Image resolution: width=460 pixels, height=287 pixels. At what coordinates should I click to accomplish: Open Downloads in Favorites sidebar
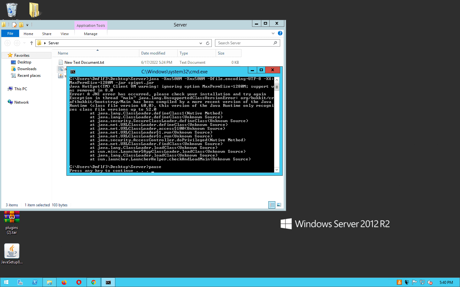(x=27, y=69)
